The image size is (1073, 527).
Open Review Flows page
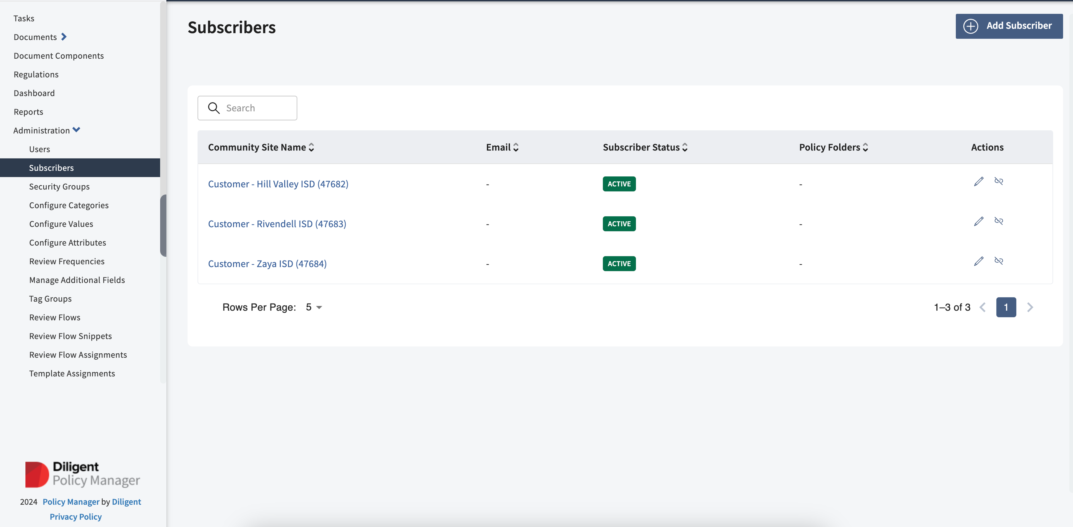coord(54,318)
